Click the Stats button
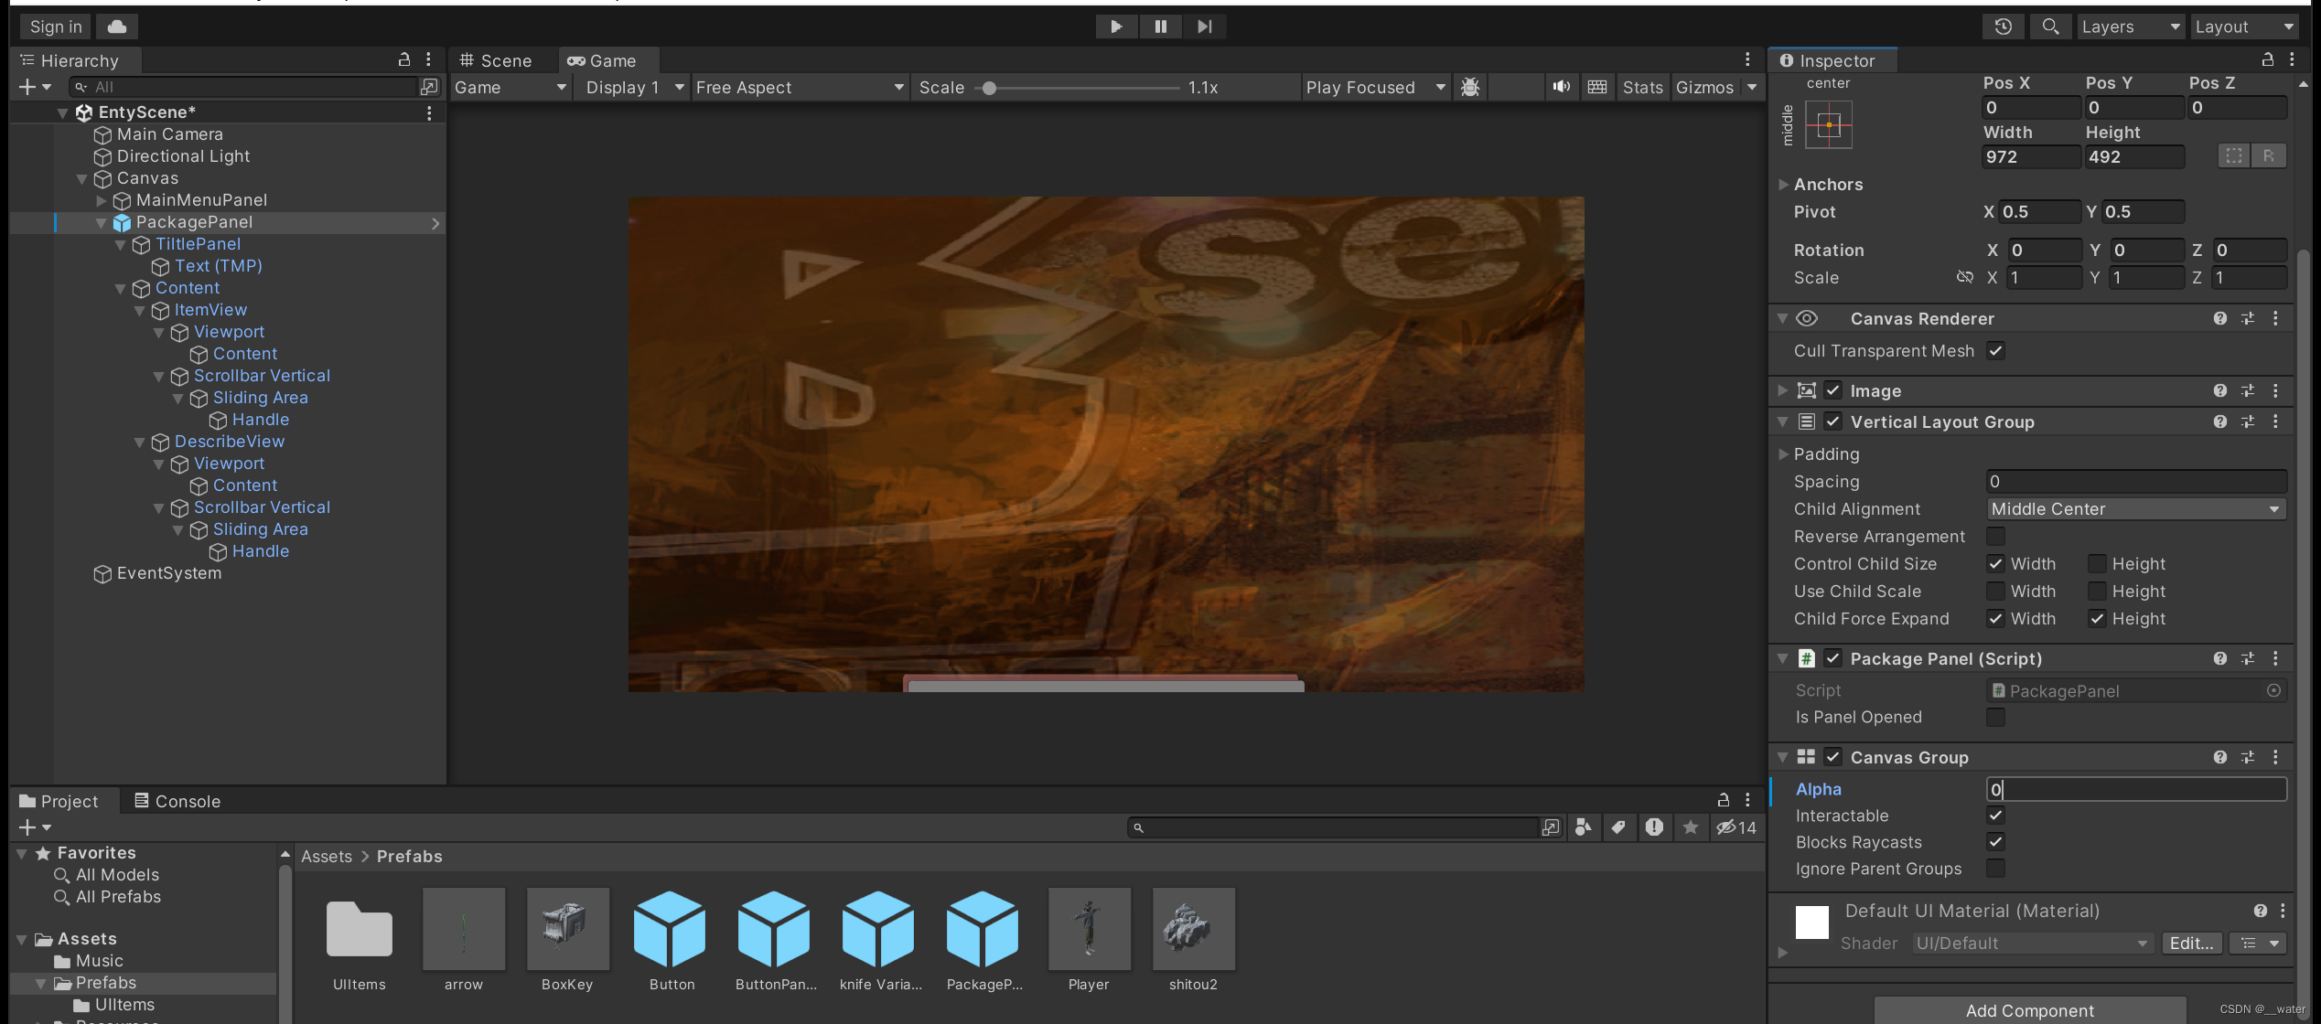 [1642, 87]
